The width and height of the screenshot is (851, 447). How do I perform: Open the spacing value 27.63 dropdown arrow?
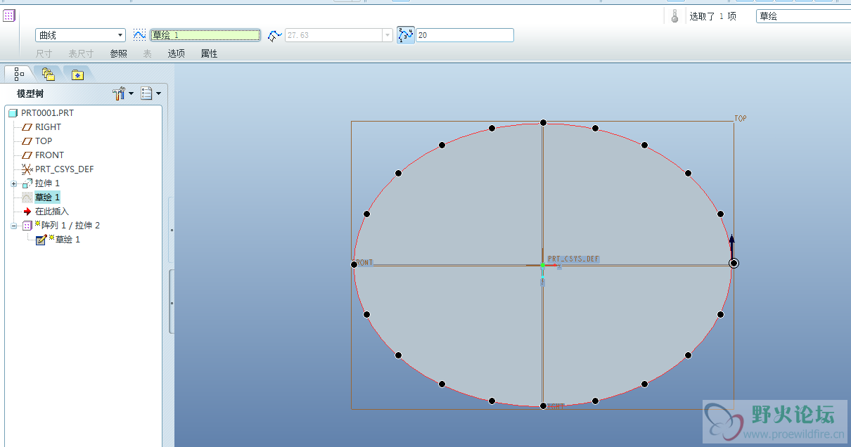(388, 35)
